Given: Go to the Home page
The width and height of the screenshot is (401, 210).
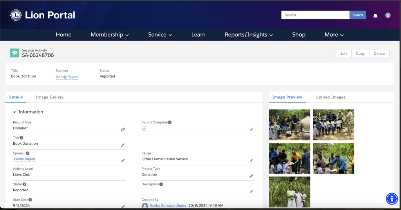Looking at the screenshot, I should pos(63,35).
